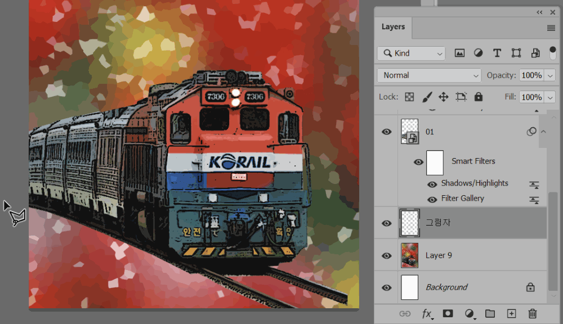Open the Fill slider dropdown arrow

550,97
